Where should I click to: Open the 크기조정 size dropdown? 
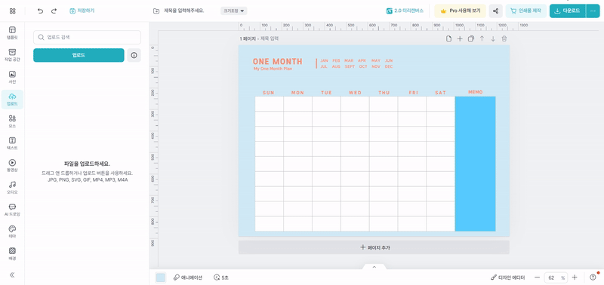pyautogui.click(x=234, y=11)
